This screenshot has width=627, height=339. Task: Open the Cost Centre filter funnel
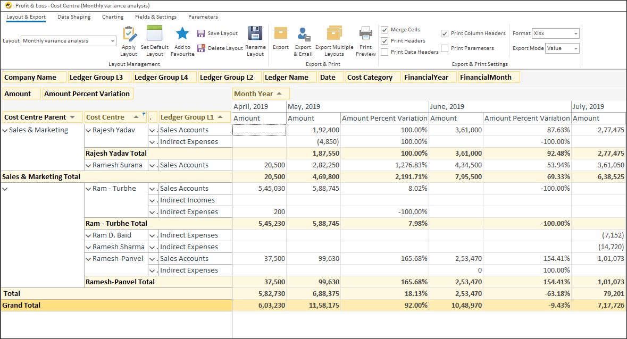click(144, 114)
